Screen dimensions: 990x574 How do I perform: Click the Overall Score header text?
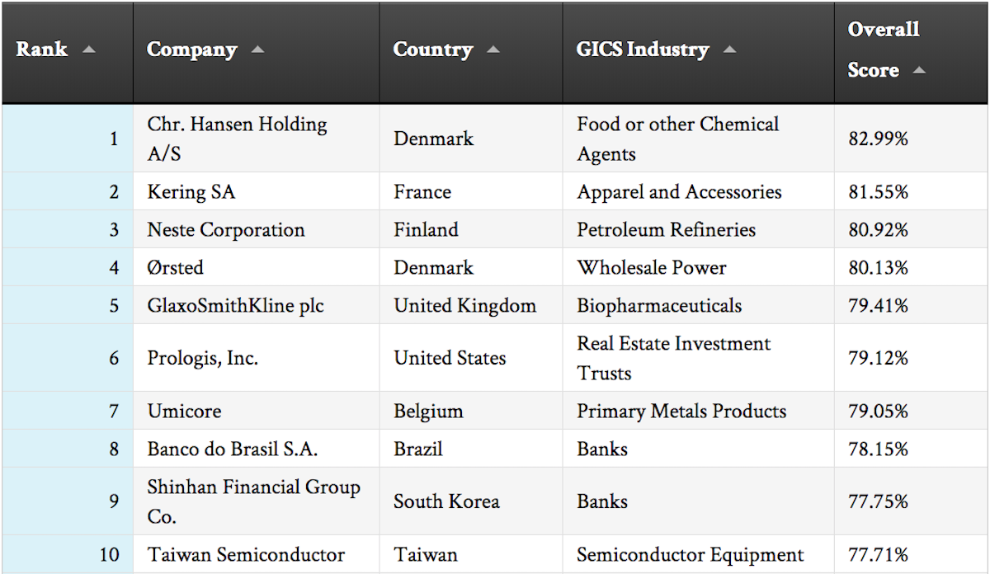884,49
